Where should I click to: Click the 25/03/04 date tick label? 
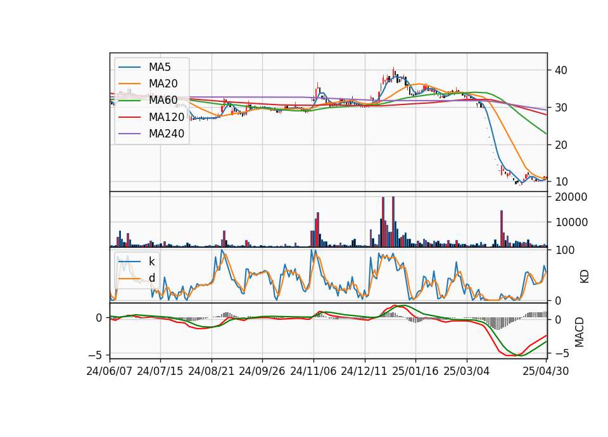[467, 371]
